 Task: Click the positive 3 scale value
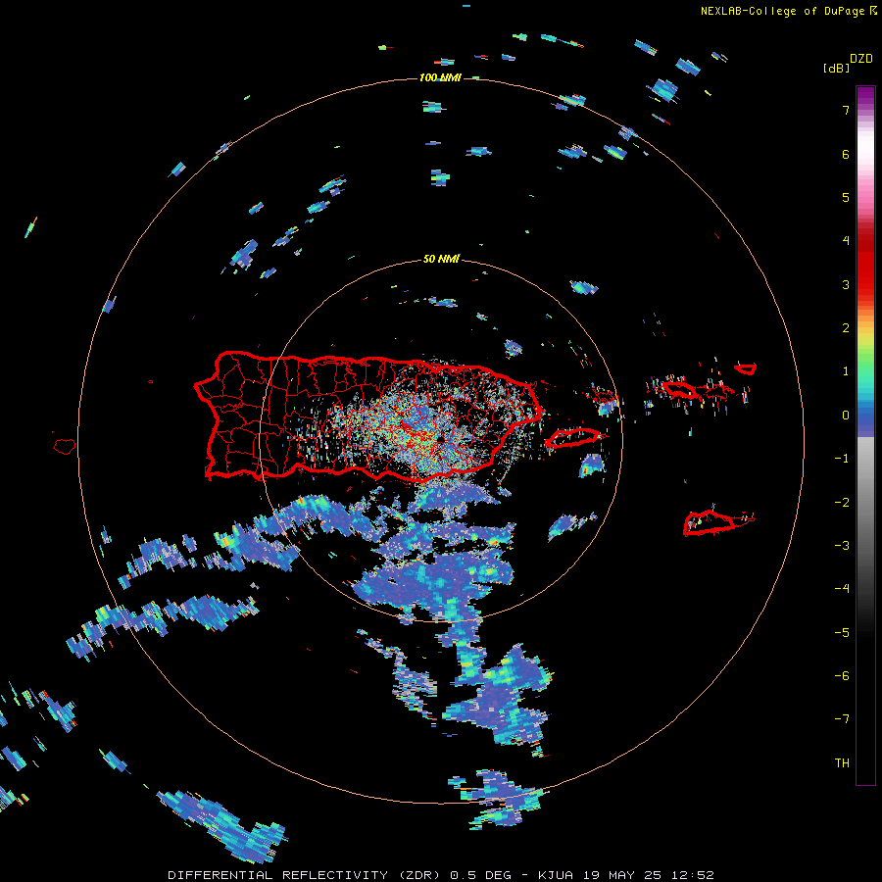coord(846,284)
